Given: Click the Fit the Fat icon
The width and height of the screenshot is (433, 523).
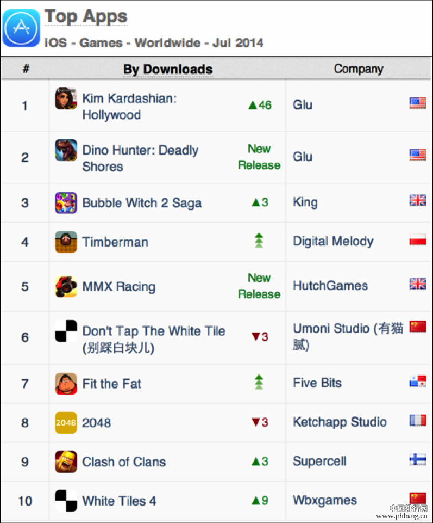Looking at the screenshot, I should [x=66, y=384].
